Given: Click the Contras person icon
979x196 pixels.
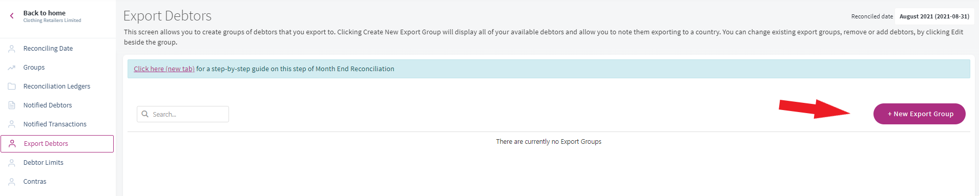Looking at the screenshot, I should pos(12,182).
